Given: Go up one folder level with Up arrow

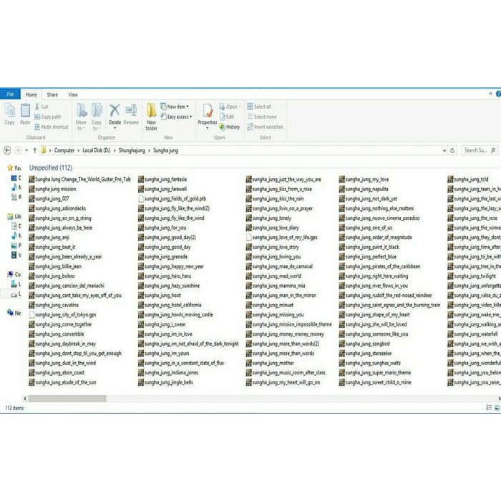Looking at the screenshot, I should pyautogui.click(x=35, y=150).
